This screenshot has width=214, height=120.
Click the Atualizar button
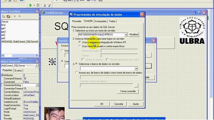134,34
